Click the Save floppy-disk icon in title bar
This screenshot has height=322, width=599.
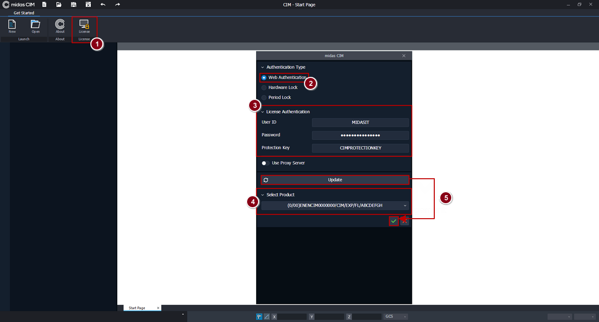click(x=73, y=4)
